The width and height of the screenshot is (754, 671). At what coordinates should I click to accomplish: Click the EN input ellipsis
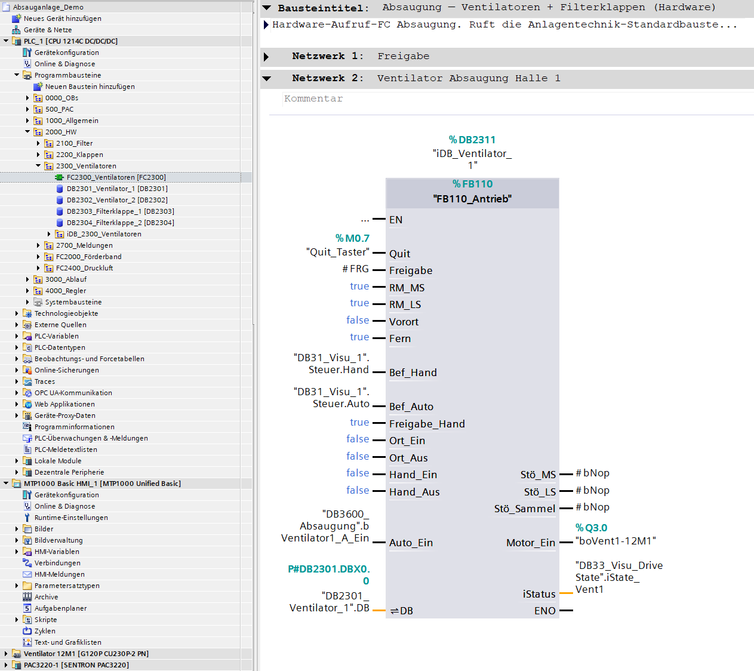pos(365,220)
